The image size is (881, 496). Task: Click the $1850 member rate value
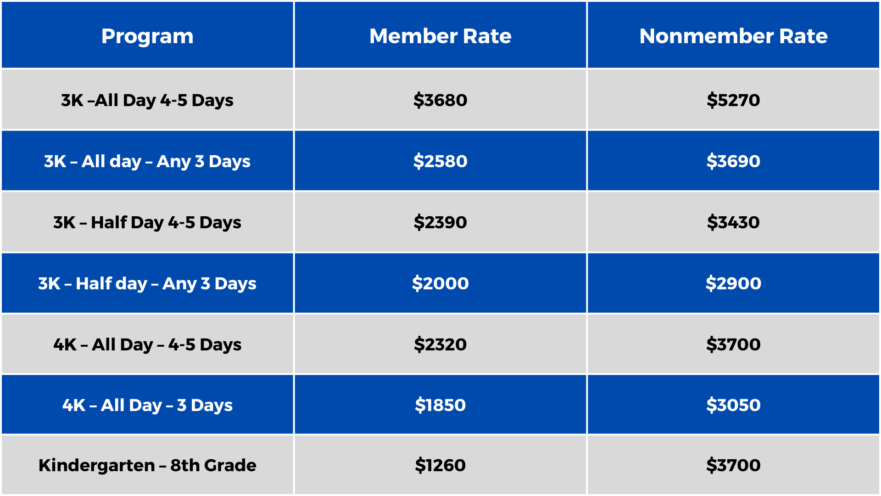pos(440,405)
